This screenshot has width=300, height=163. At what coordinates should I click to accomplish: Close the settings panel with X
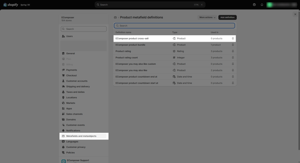pos(295,14)
